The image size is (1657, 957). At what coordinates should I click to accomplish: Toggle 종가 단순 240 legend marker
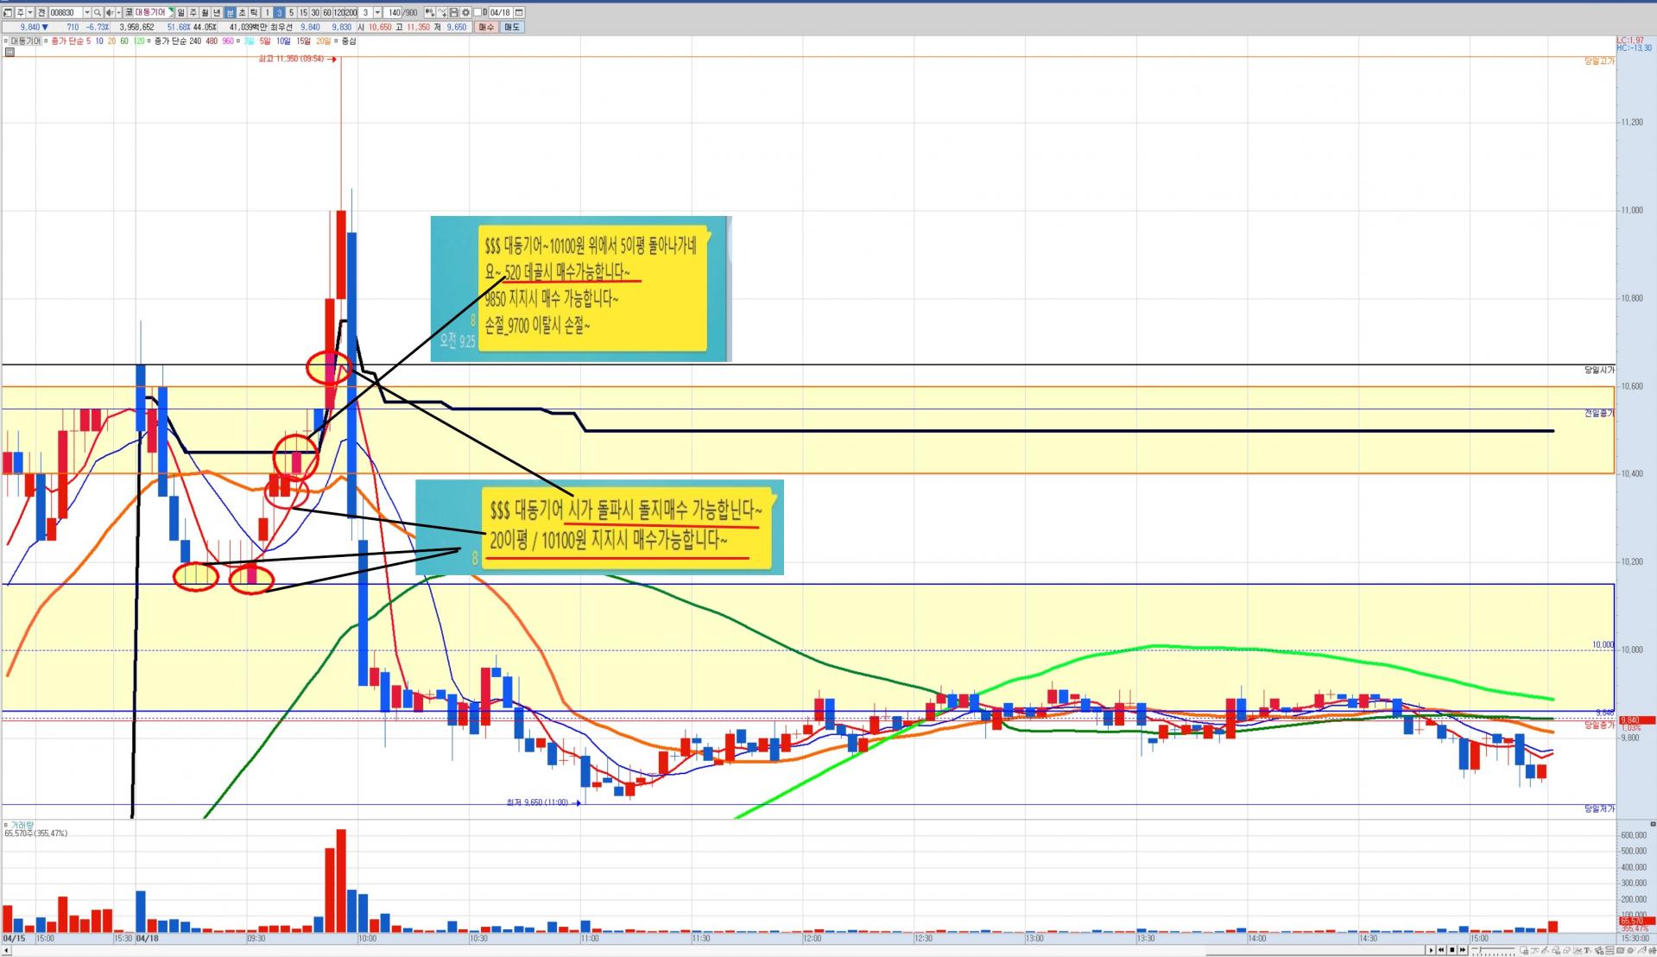click(x=149, y=41)
